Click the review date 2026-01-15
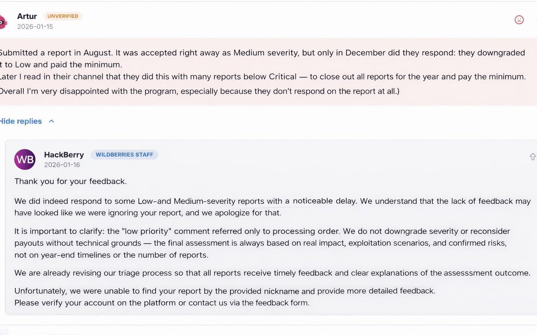 click(x=35, y=26)
